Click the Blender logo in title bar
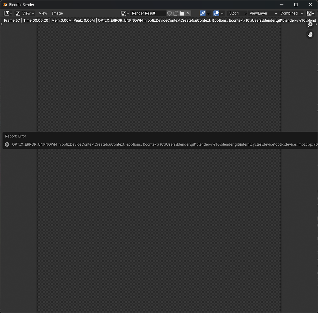 coord(5,5)
